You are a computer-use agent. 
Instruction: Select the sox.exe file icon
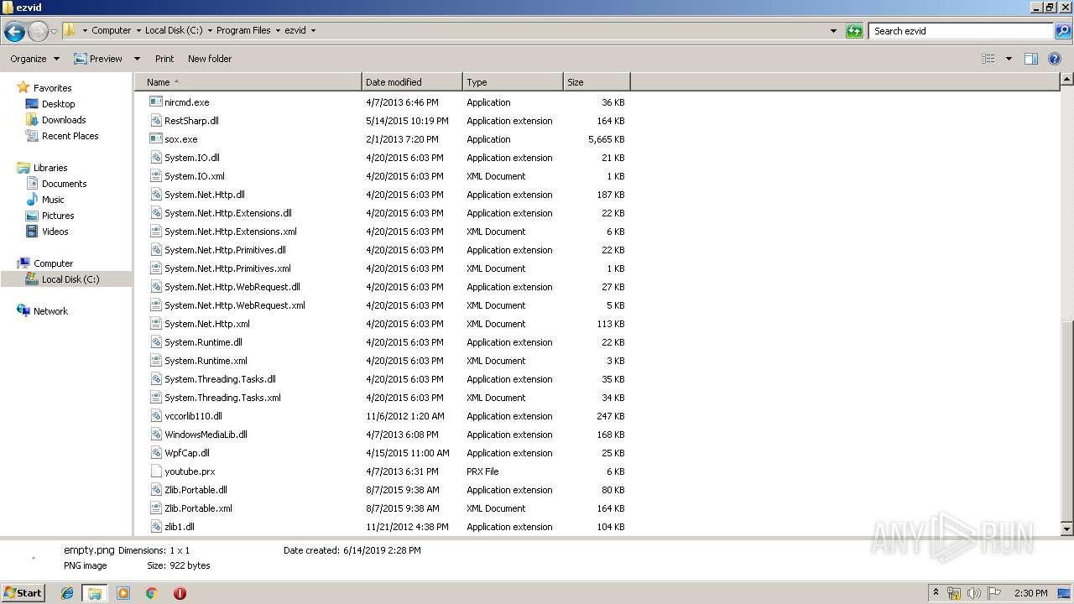click(x=155, y=138)
